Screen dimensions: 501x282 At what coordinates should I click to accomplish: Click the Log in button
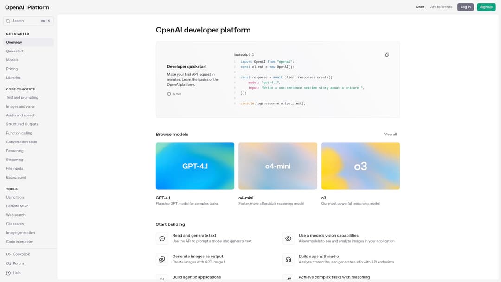pyautogui.click(x=465, y=7)
